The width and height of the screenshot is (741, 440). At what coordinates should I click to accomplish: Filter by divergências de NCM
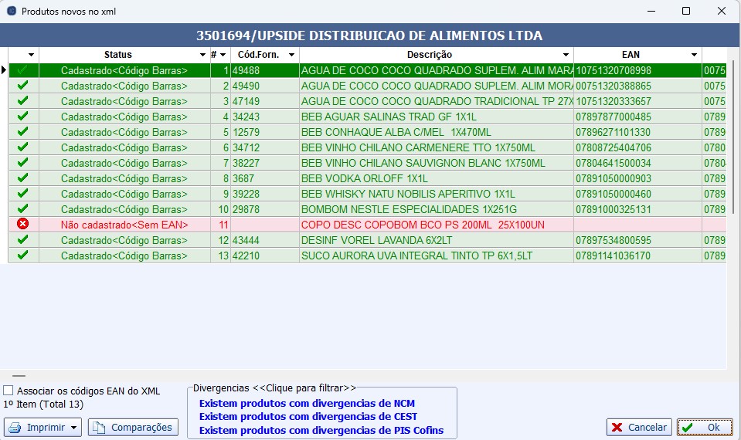307,403
